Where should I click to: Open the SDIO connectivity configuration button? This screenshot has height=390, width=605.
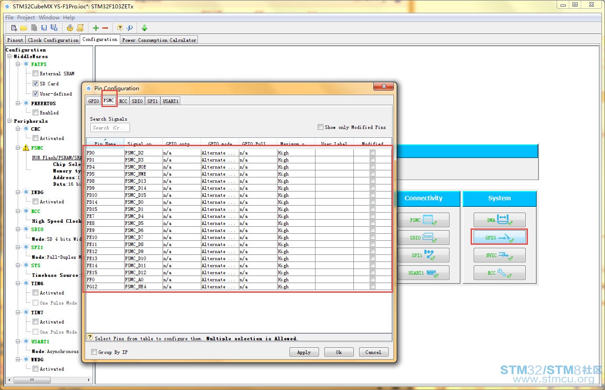tap(423, 237)
